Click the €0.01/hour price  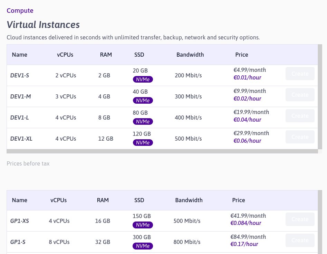[247, 78]
